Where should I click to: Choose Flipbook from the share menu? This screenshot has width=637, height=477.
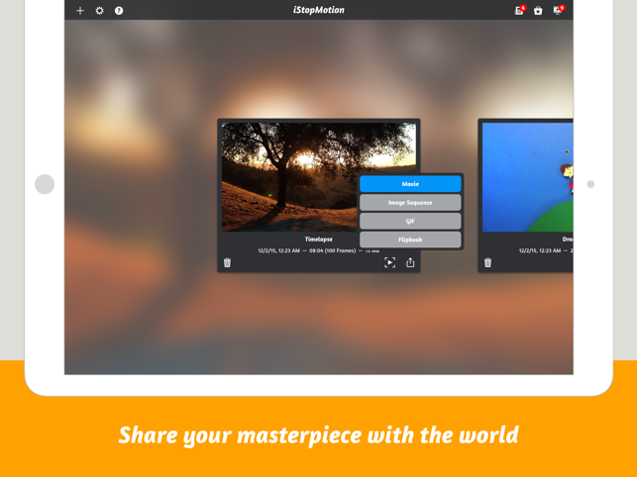(410, 239)
